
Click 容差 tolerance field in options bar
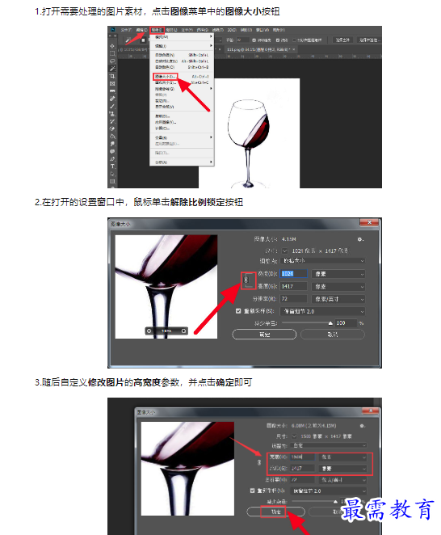(243, 40)
